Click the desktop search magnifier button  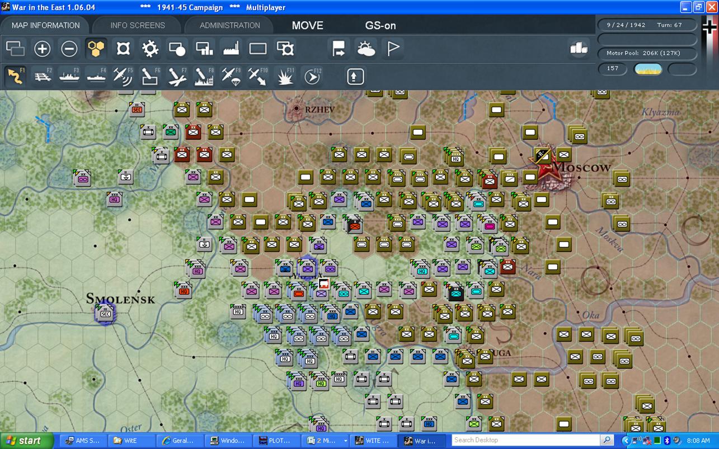[x=607, y=441]
